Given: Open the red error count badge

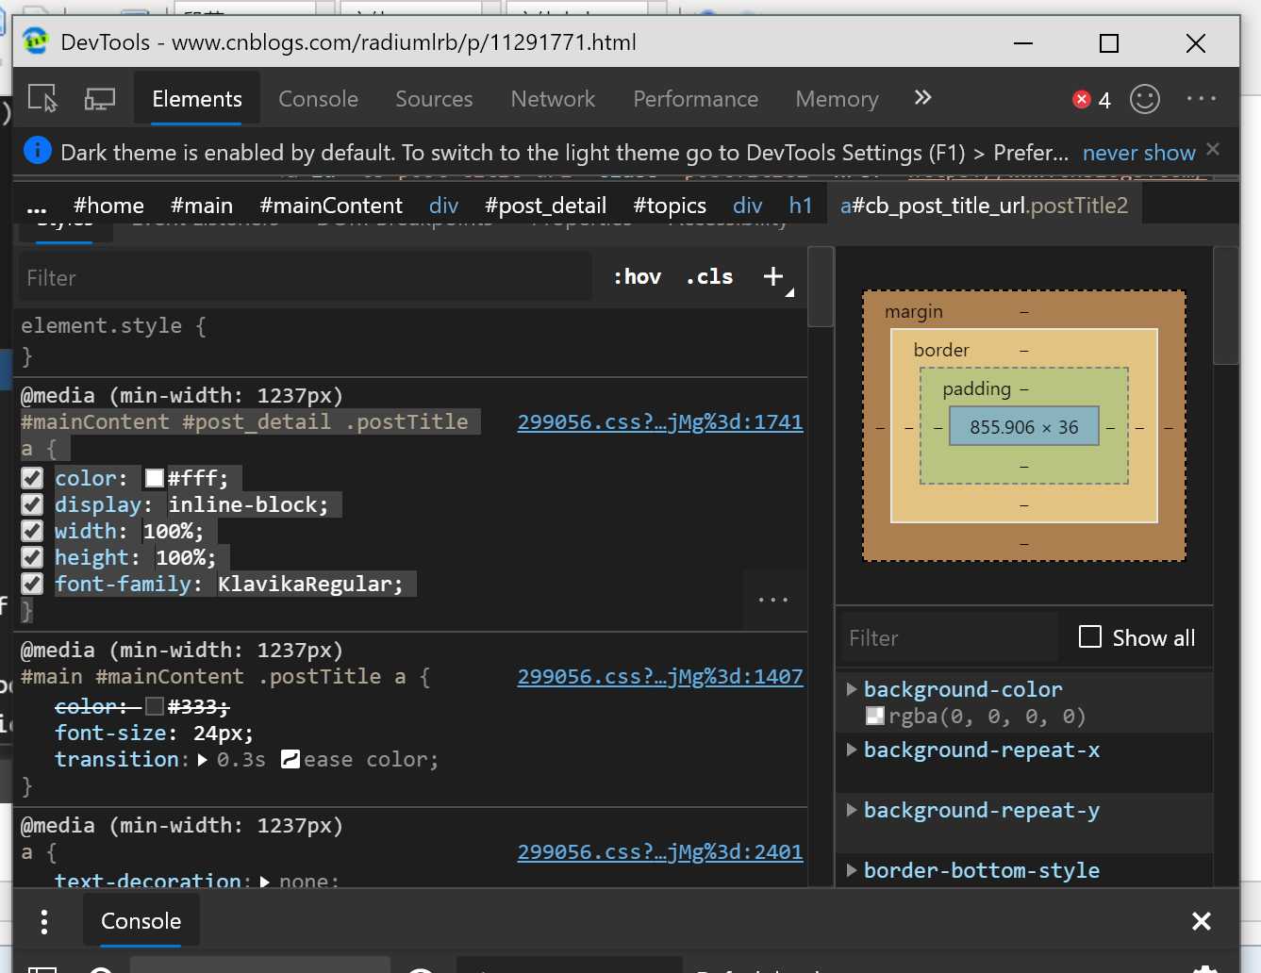Looking at the screenshot, I should click(x=1092, y=99).
